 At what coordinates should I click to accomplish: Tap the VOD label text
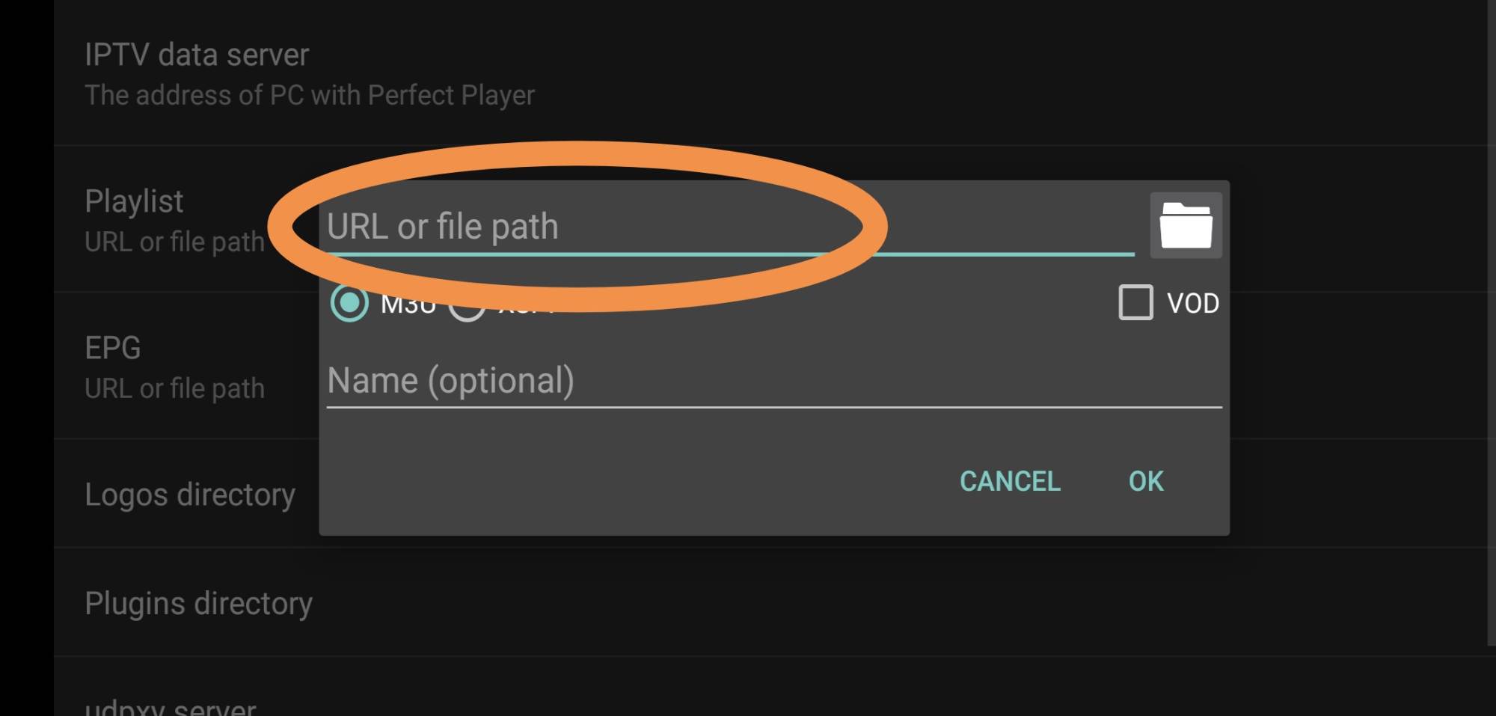[x=1193, y=303]
